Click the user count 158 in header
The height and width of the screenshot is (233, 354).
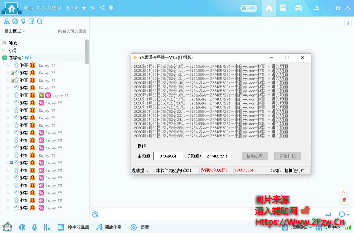(x=72, y=8)
